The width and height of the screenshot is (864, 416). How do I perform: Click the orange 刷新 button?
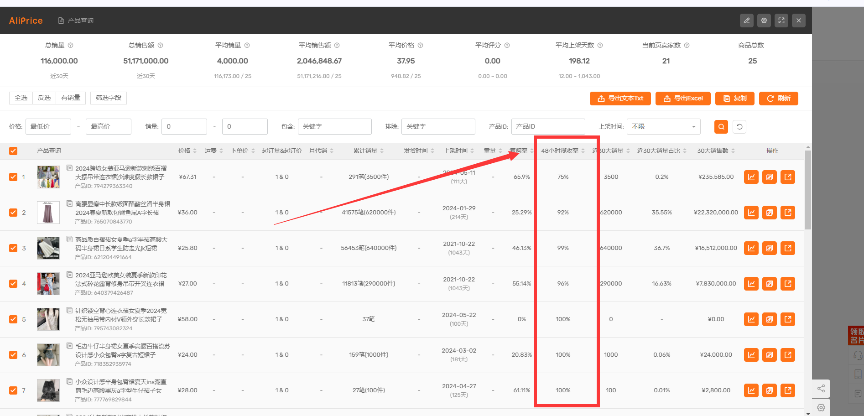pos(779,99)
